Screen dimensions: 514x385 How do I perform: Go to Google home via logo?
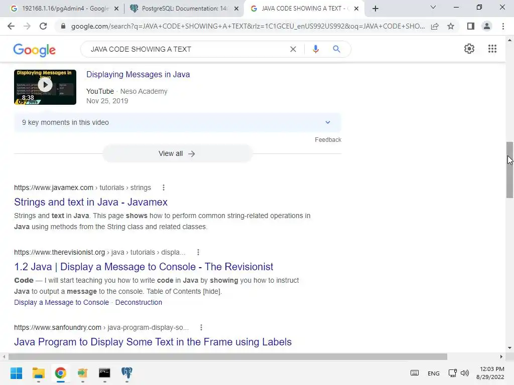pyautogui.click(x=35, y=50)
